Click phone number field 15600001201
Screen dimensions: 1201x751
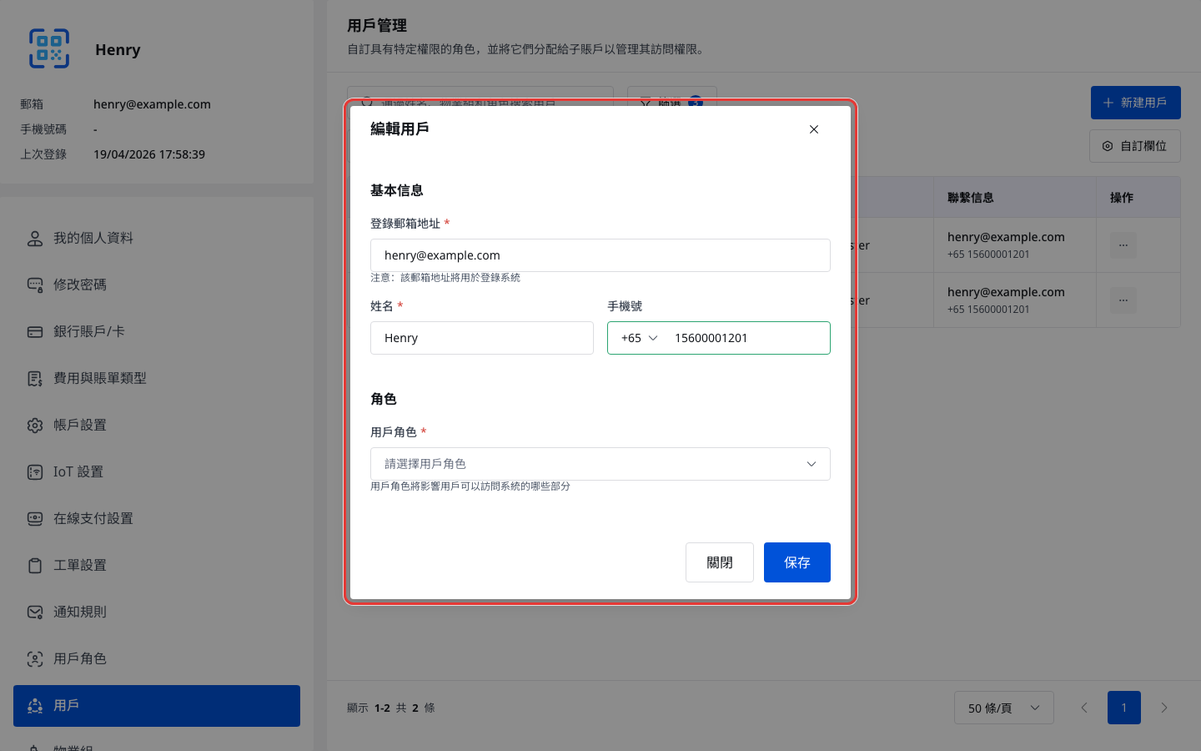click(747, 338)
